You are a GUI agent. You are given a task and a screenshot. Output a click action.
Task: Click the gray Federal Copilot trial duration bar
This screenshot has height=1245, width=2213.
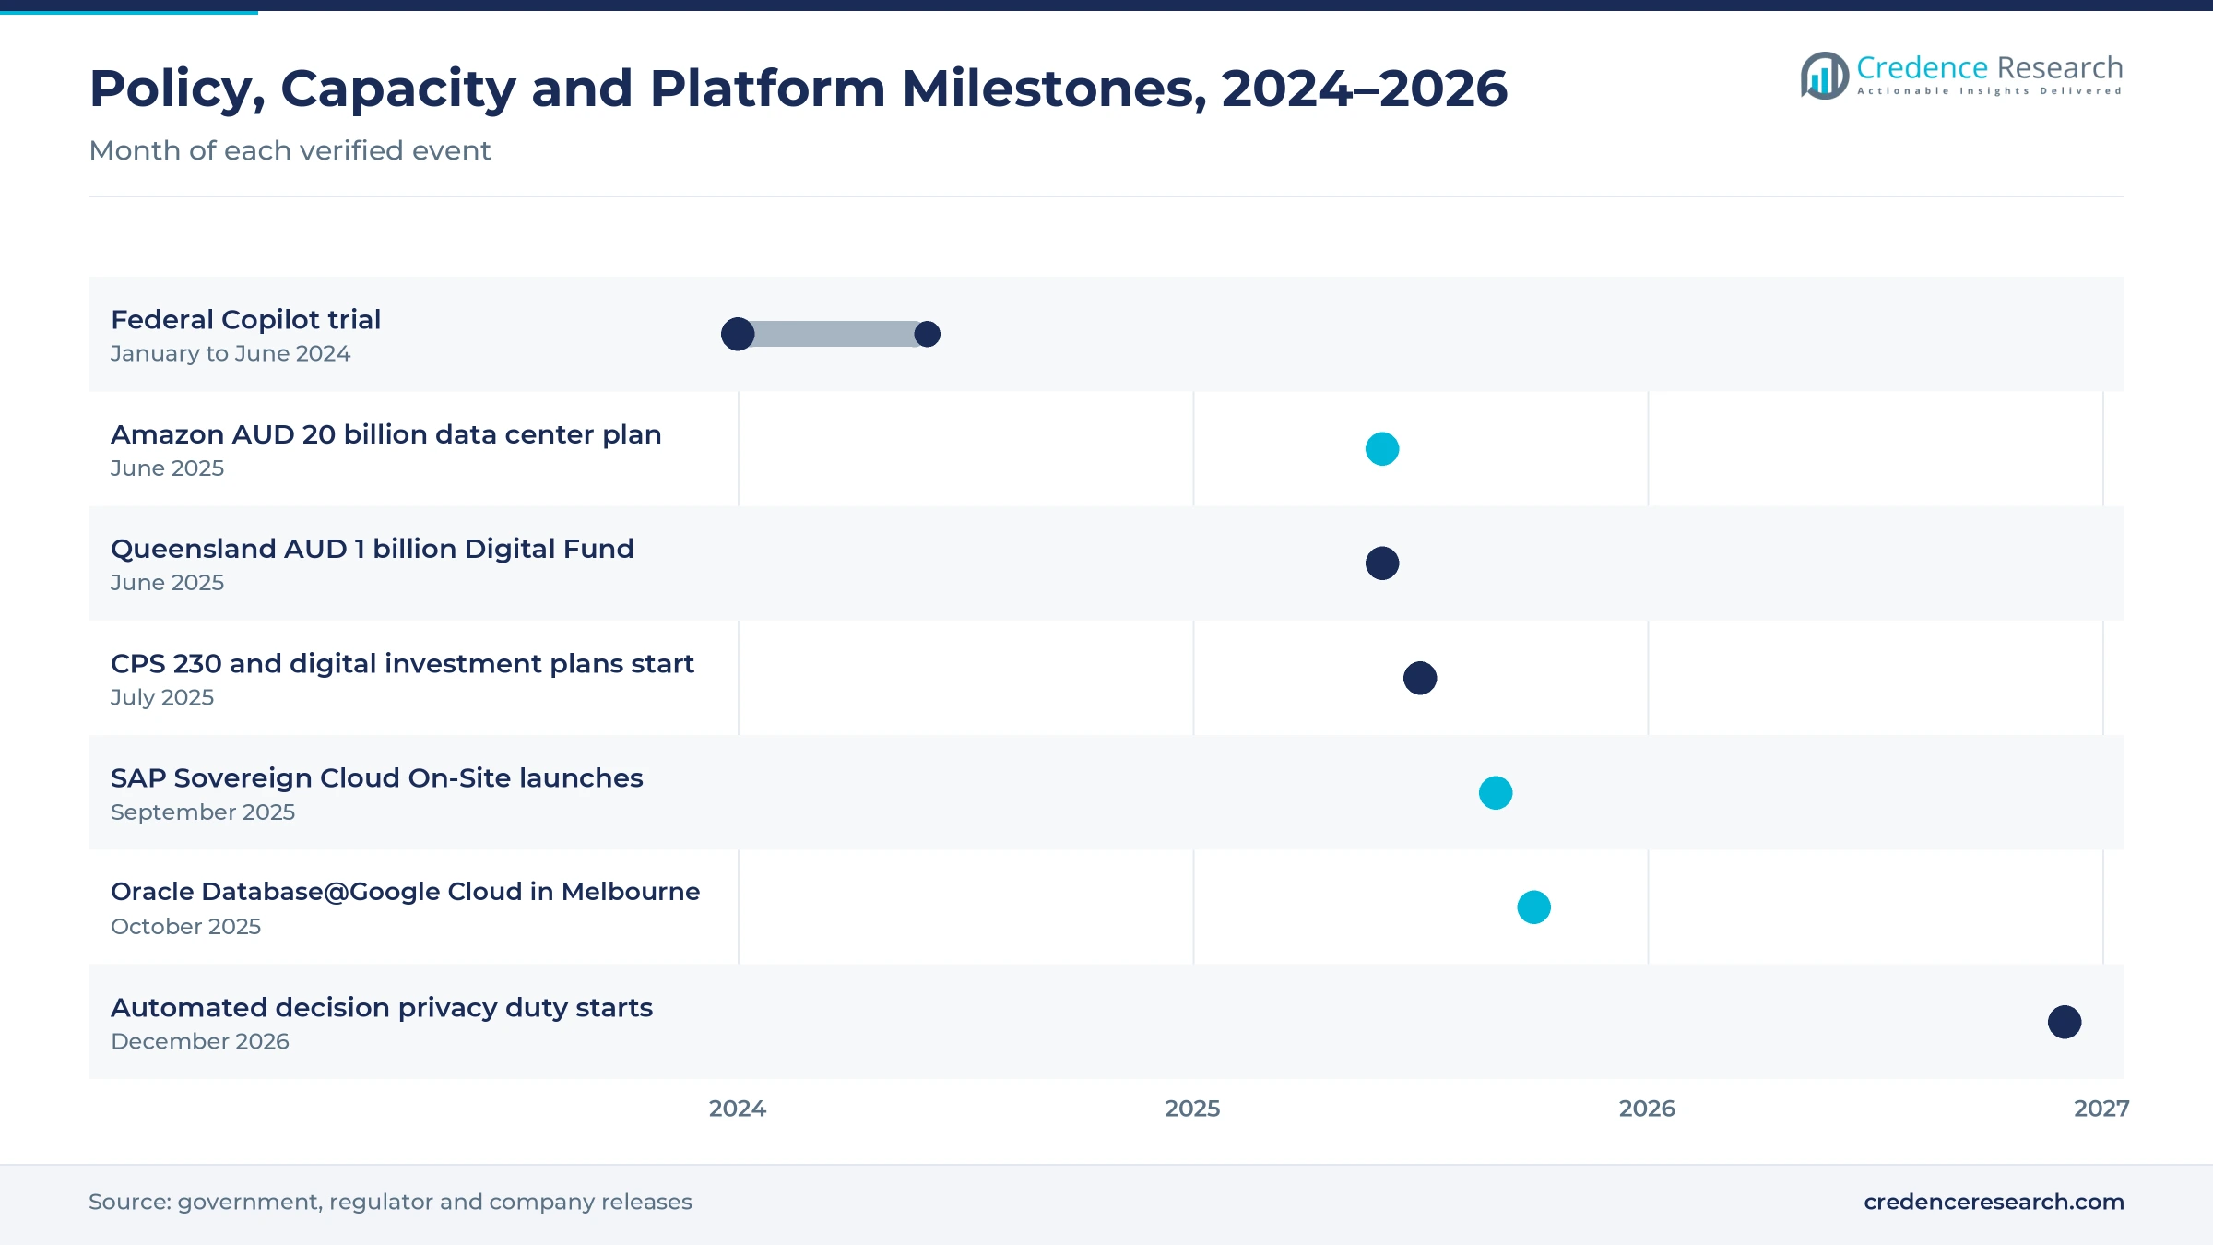tap(833, 334)
